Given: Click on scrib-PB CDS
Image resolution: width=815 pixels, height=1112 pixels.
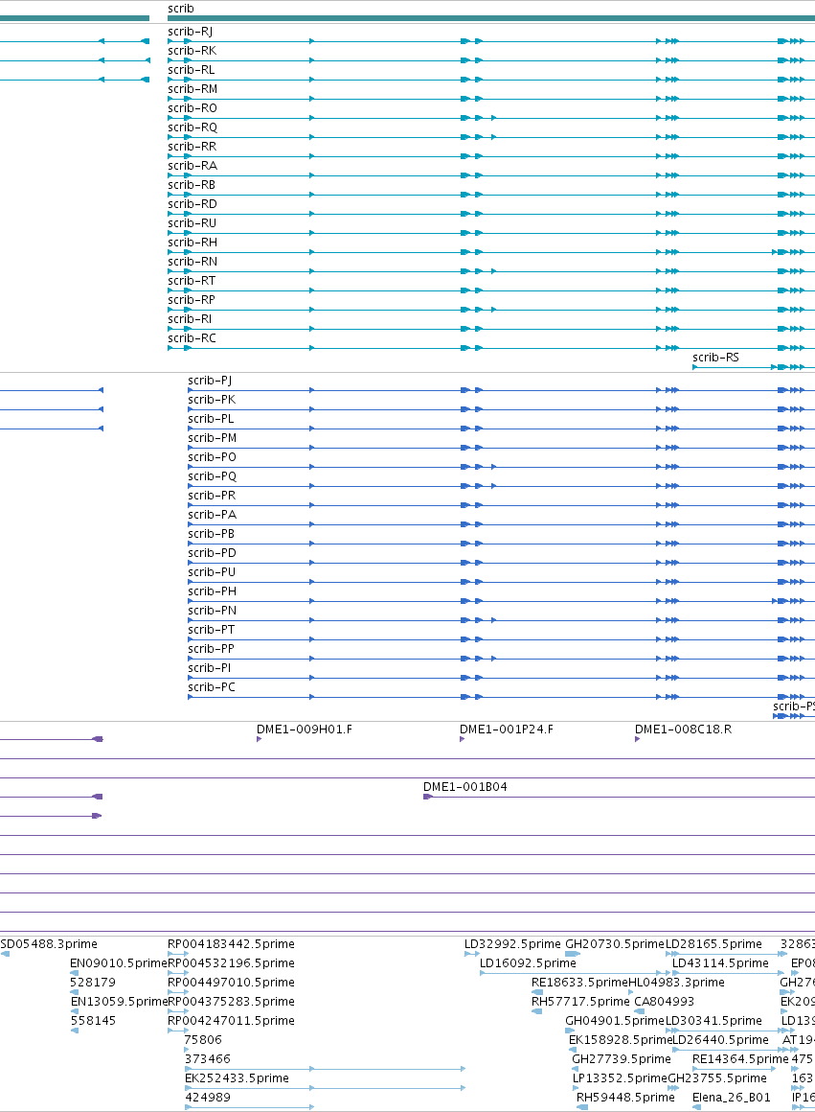Looking at the screenshot, I should 212,533.
